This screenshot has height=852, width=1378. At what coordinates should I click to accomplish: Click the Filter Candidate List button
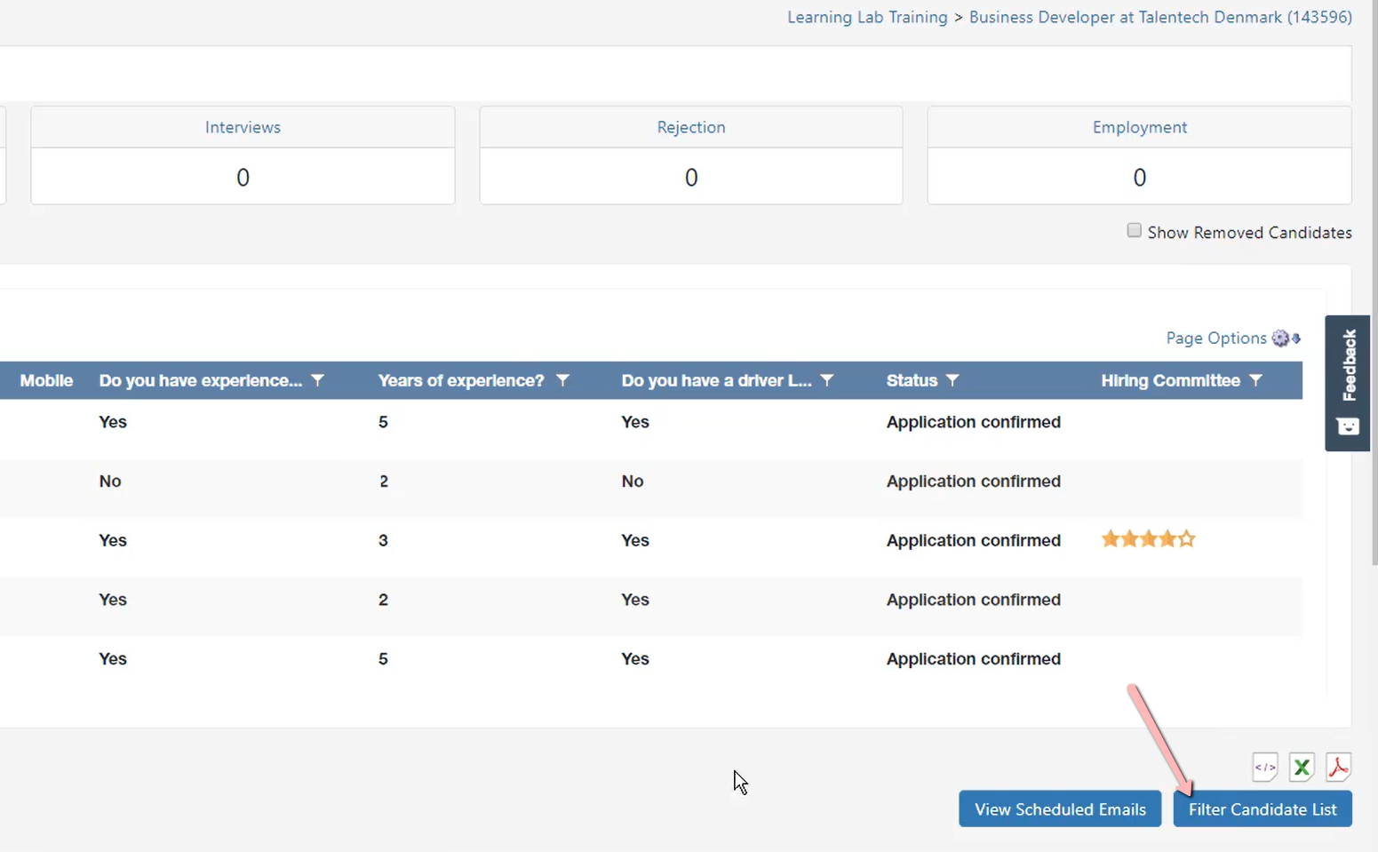1263,809
